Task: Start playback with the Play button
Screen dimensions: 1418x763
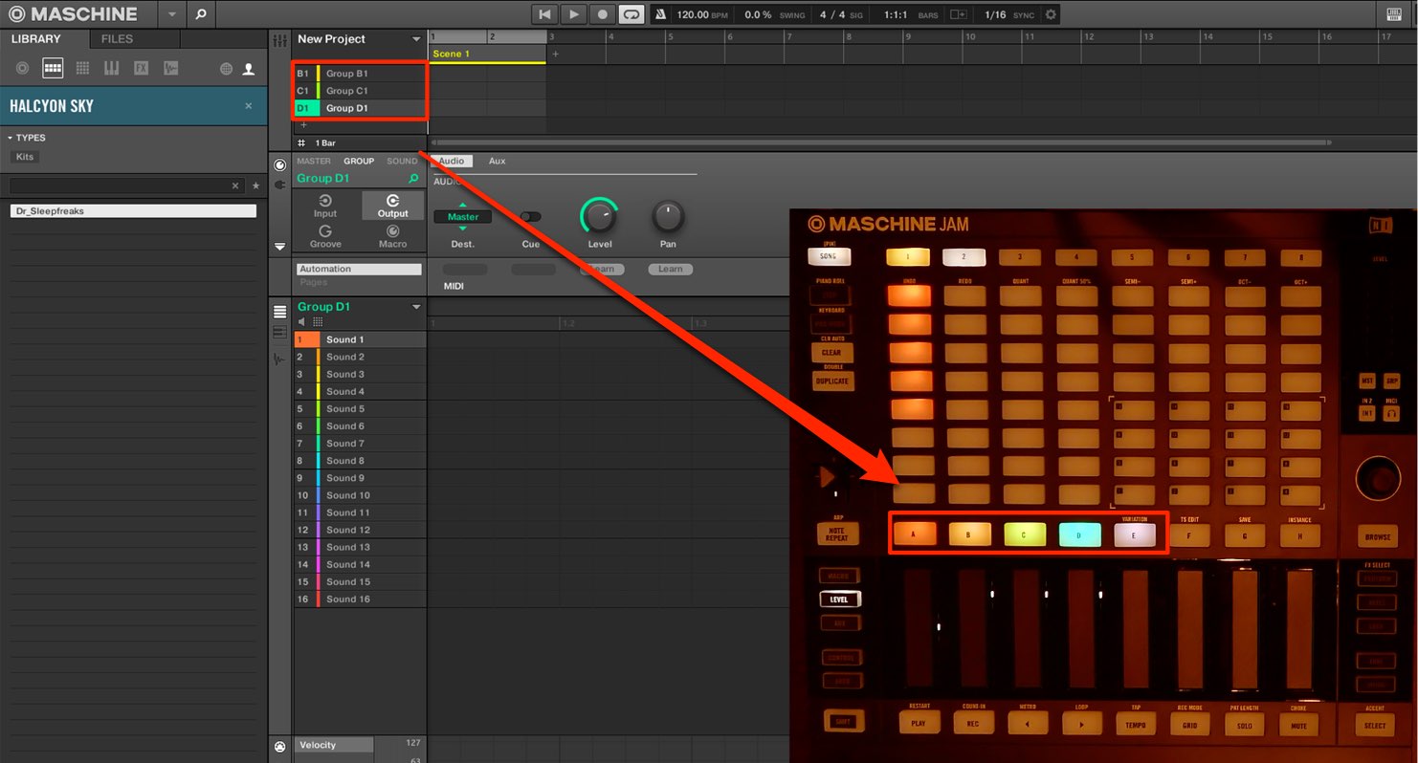Action: [x=573, y=14]
